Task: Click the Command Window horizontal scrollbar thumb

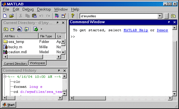Action: coord(90,98)
